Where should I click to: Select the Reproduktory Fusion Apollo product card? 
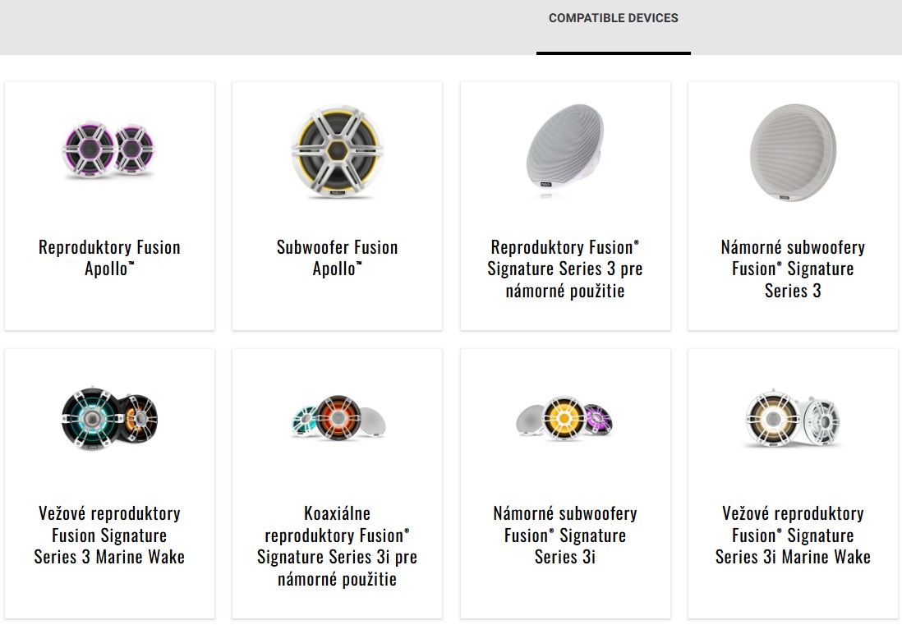[109, 206]
